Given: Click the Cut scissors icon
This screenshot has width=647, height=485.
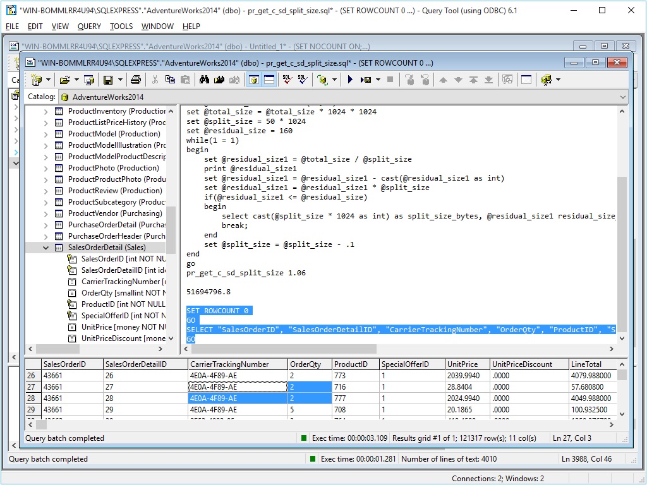Looking at the screenshot, I should coord(155,80).
